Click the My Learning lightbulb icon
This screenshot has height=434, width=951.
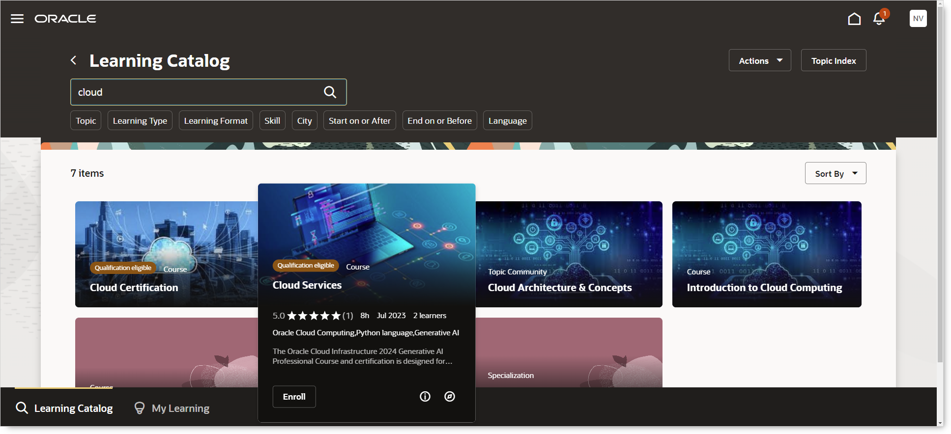[x=140, y=408]
